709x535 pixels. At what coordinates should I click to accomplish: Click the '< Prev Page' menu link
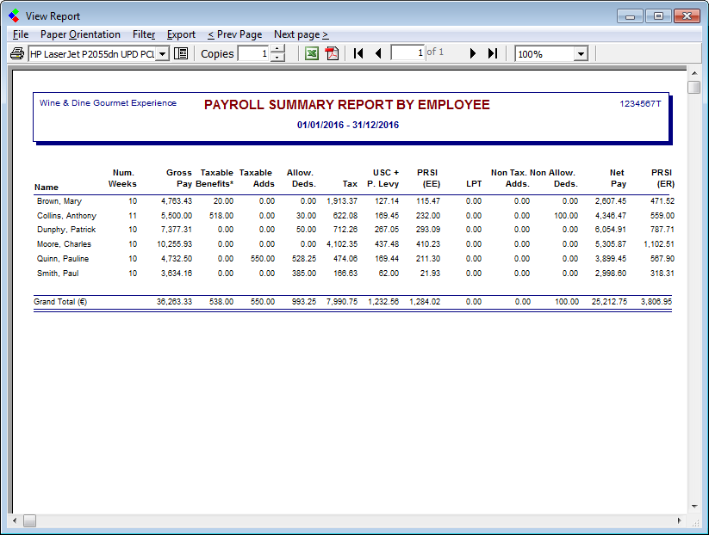click(234, 34)
